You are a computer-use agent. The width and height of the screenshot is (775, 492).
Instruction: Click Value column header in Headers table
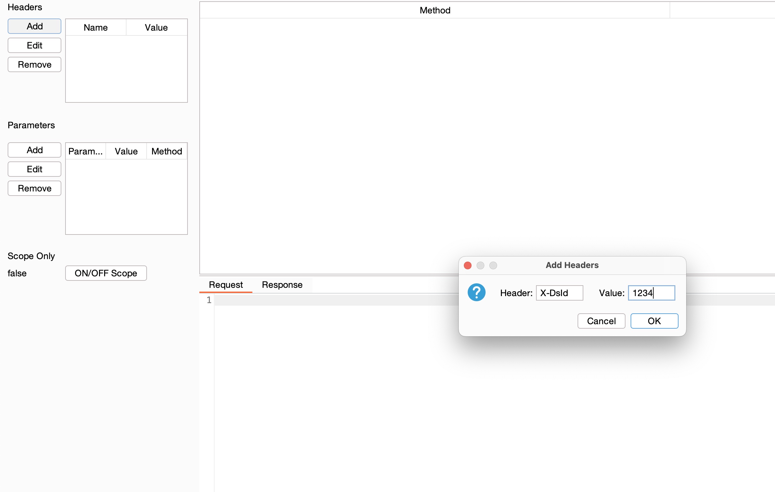pos(156,28)
